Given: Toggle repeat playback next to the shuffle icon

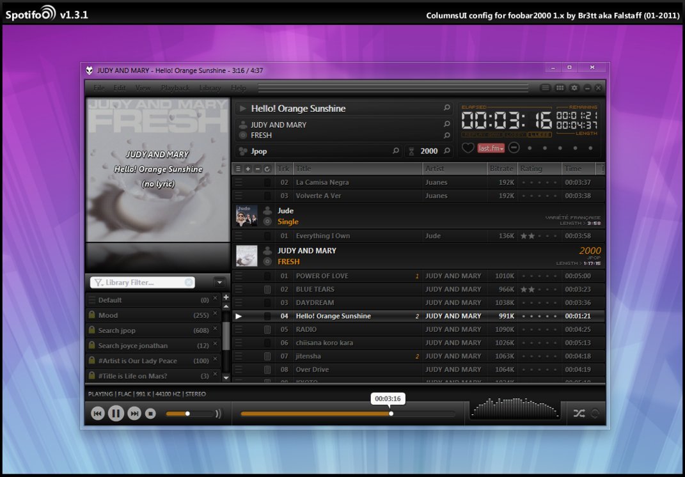Looking at the screenshot, I should [595, 413].
